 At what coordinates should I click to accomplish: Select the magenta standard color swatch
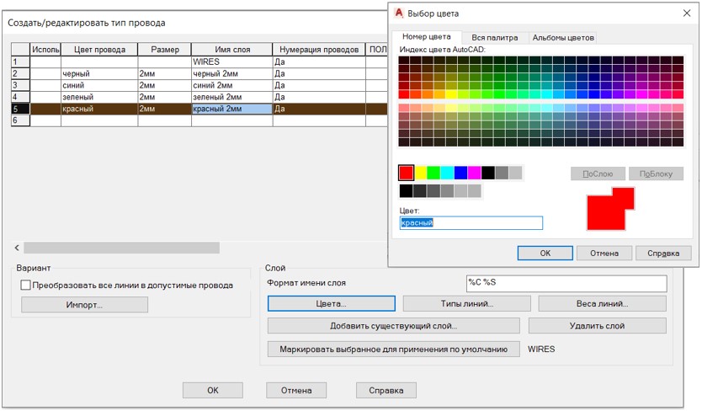tap(475, 173)
